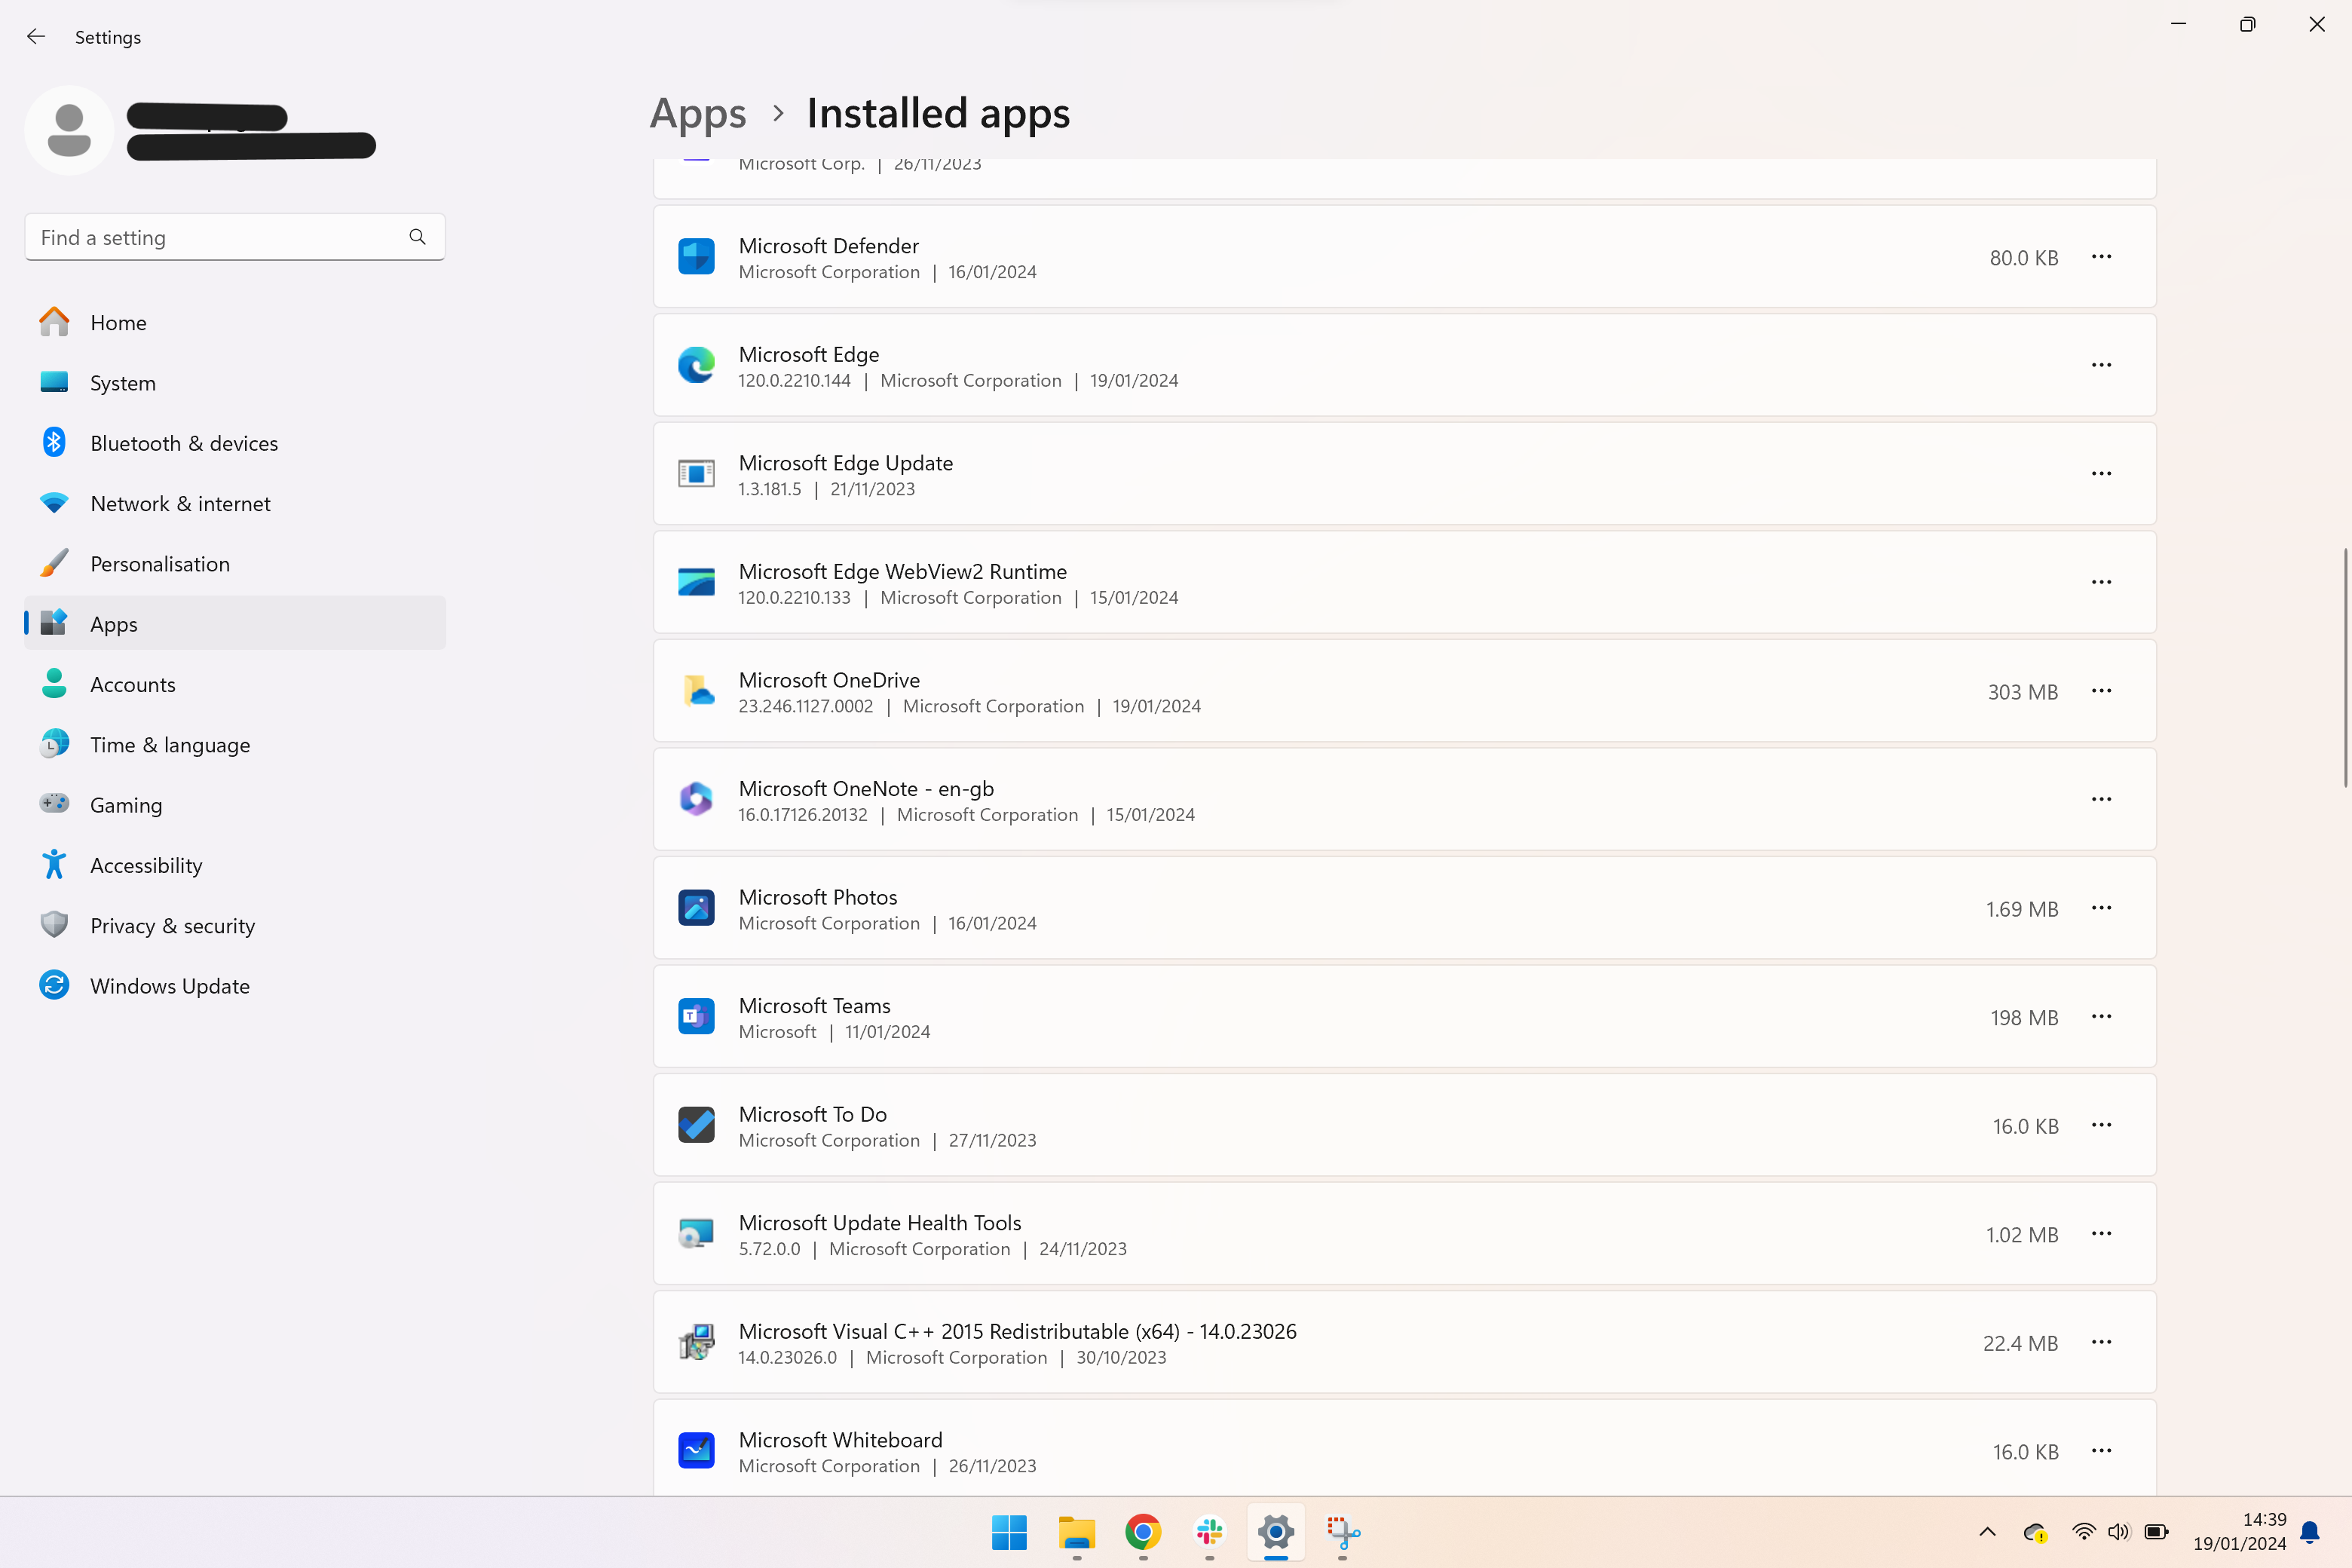This screenshot has height=1568, width=2352.
Task: Open more options for Visual C++ Redistributable
Action: (x=2101, y=1342)
